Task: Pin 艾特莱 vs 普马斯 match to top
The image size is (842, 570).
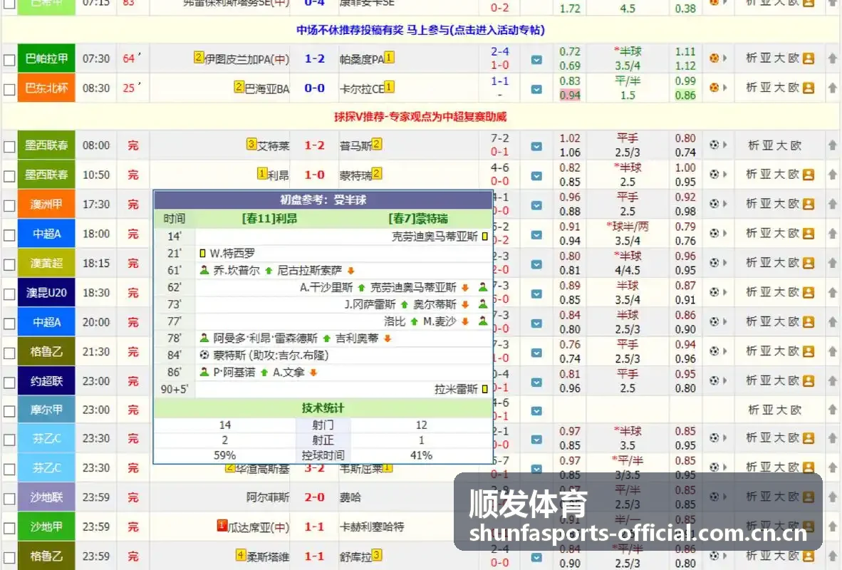Action: coord(832,145)
